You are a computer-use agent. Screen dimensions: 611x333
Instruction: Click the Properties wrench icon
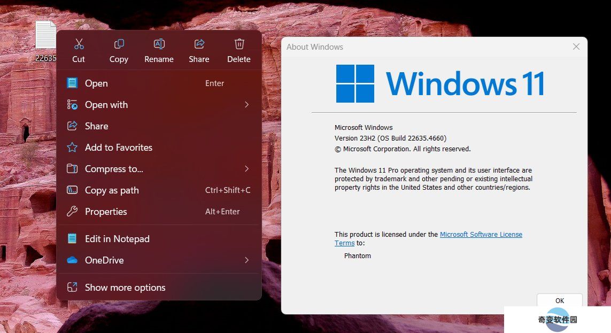click(x=72, y=212)
